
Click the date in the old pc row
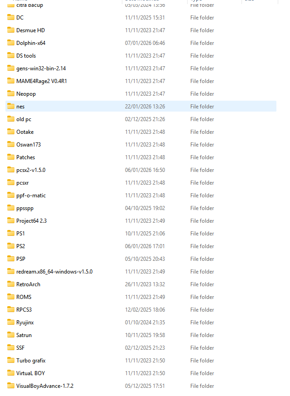(x=145, y=119)
